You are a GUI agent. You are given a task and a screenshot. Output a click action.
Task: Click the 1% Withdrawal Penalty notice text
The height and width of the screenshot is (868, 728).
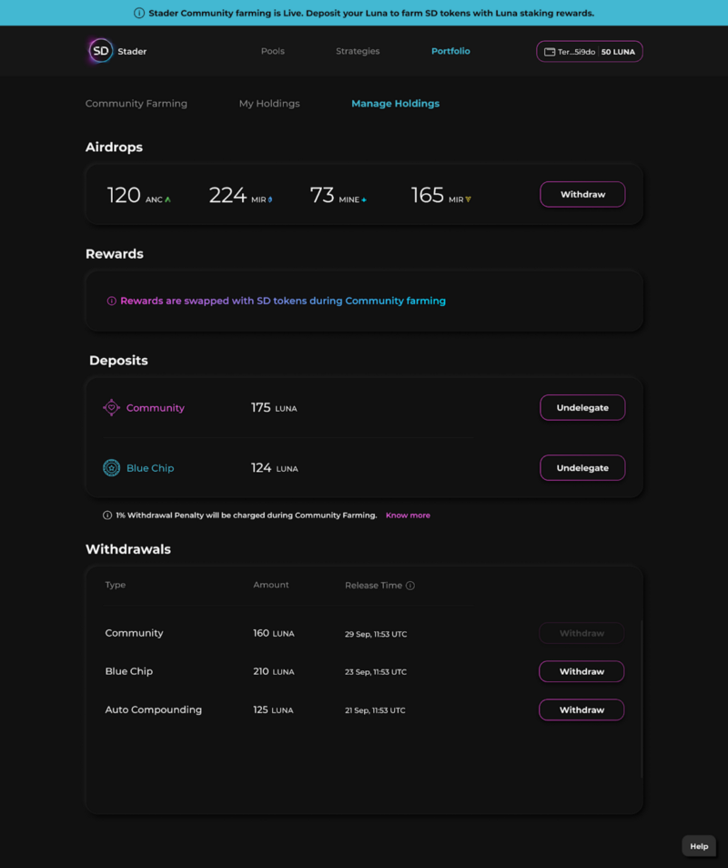point(247,516)
